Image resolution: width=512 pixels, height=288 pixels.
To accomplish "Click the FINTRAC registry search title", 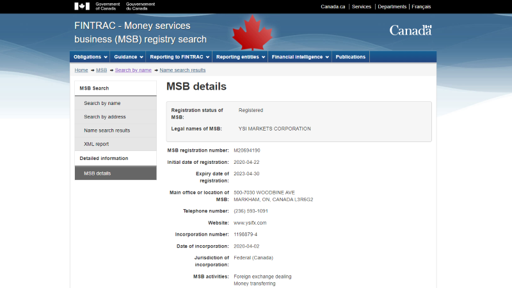I will click(140, 33).
